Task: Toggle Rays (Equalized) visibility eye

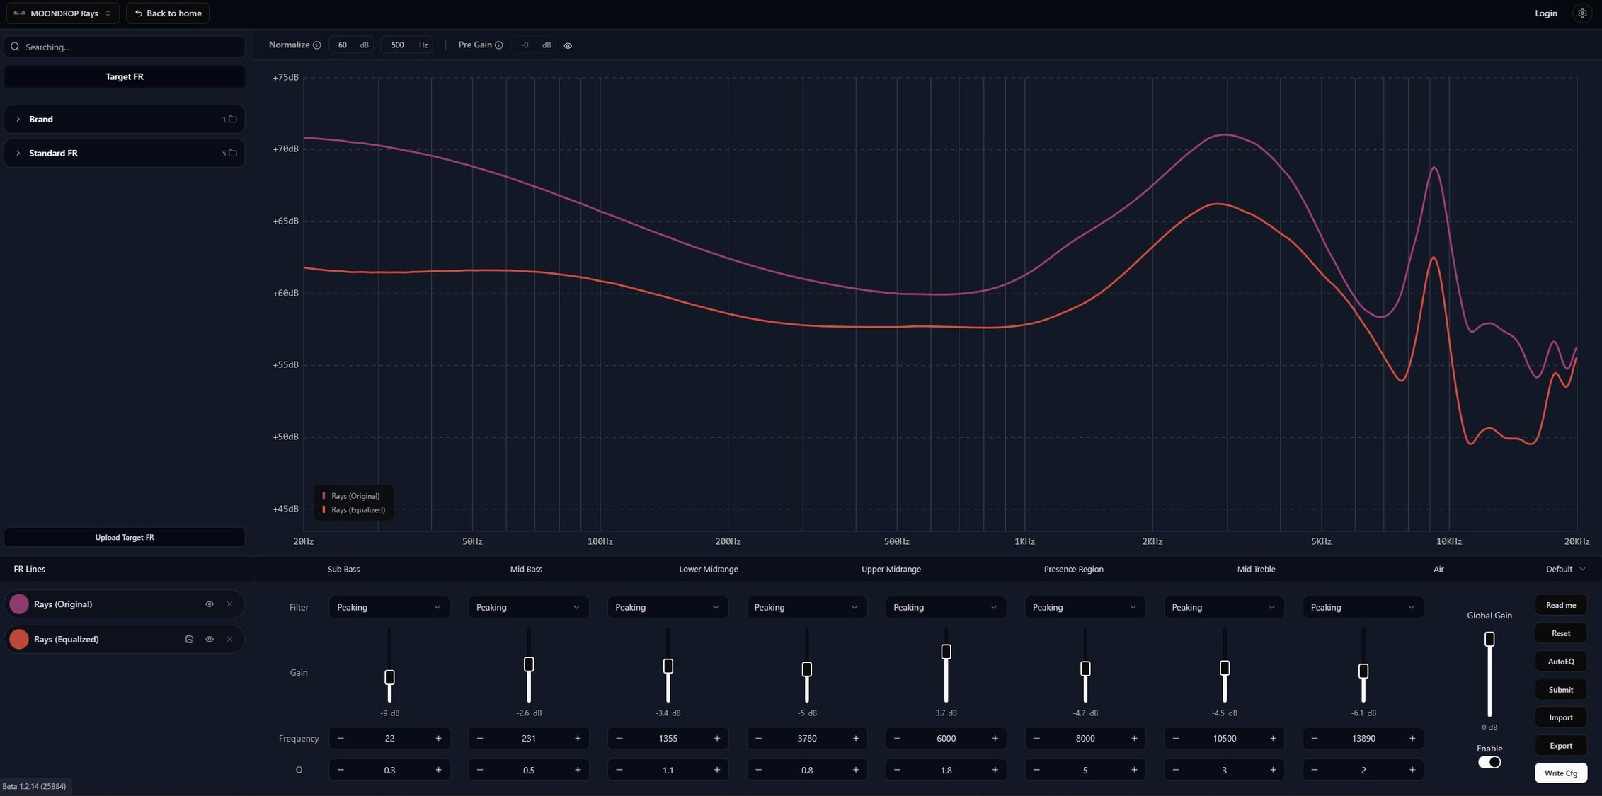Action: point(210,639)
